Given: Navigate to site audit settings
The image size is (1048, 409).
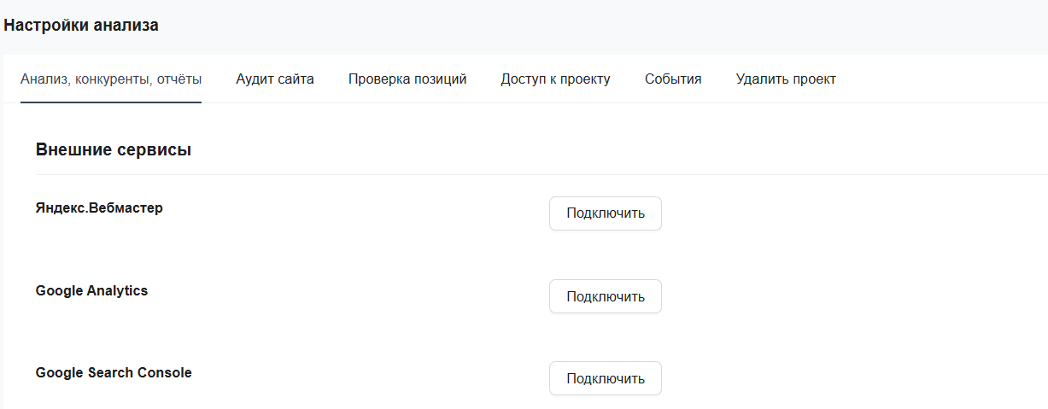Looking at the screenshot, I should (275, 79).
